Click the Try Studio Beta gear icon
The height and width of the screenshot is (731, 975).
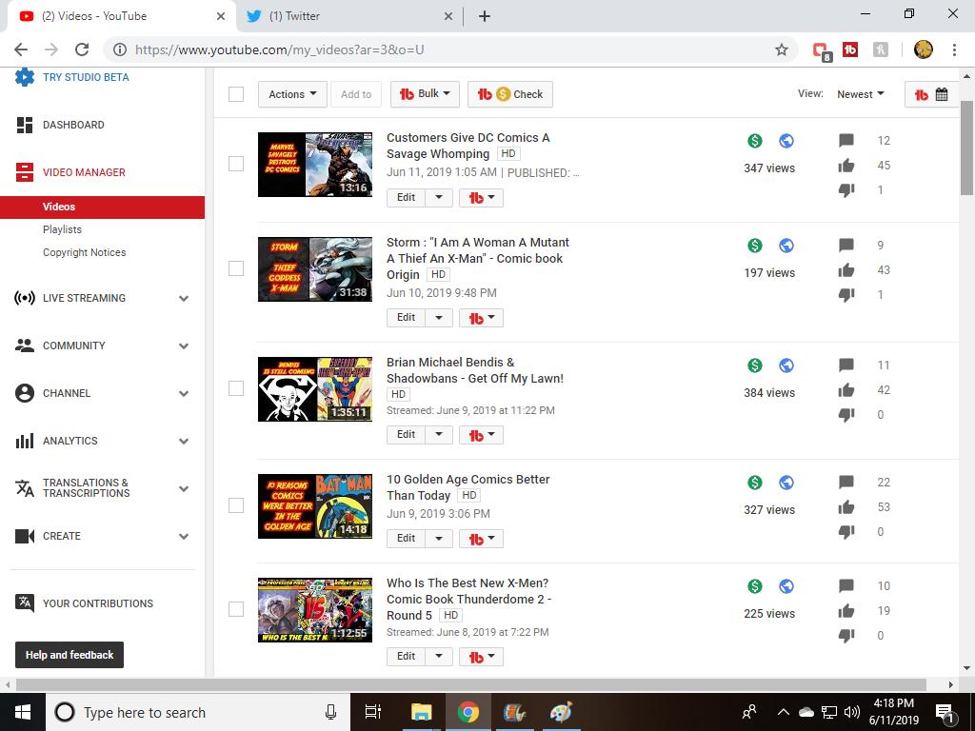click(x=24, y=77)
